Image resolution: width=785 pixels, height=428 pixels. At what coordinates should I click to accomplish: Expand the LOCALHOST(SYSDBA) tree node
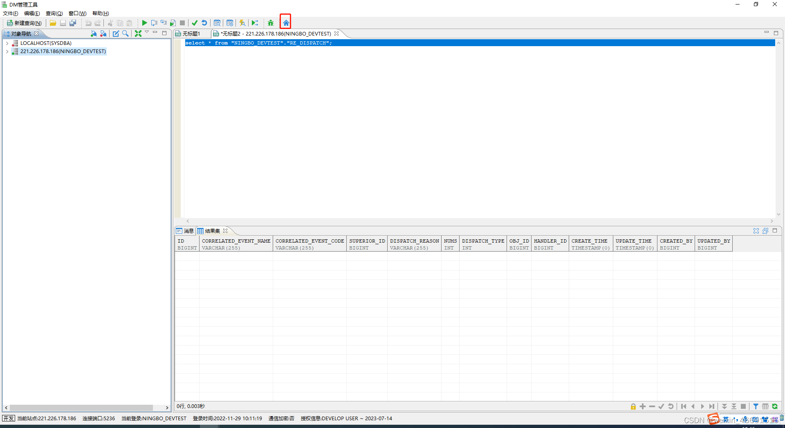(x=7, y=43)
